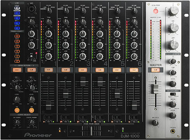Click the MASTER CUE button
Screen dimensions: 190x140
pyautogui.click(x=155, y=70)
